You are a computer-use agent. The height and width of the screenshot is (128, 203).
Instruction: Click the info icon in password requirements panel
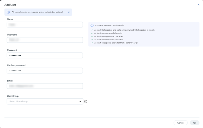click(x=92, y=25)
